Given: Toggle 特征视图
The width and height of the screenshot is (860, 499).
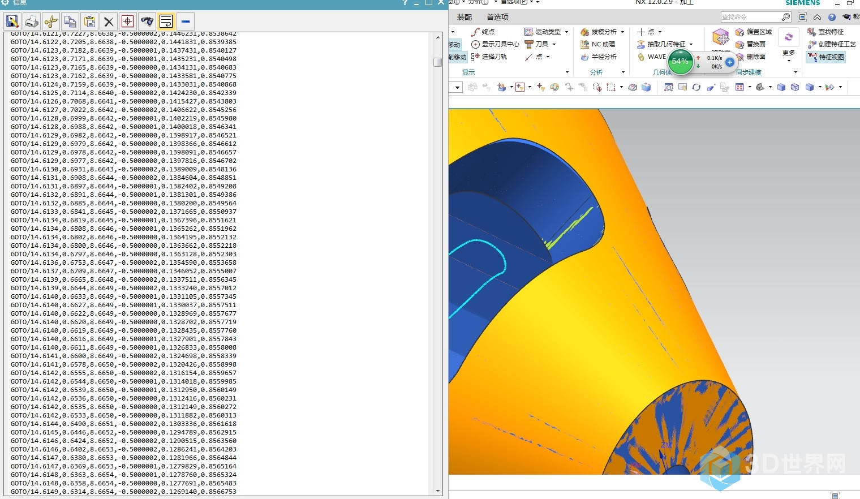Looking at the screenshot, I should click(x=826, y=57).
